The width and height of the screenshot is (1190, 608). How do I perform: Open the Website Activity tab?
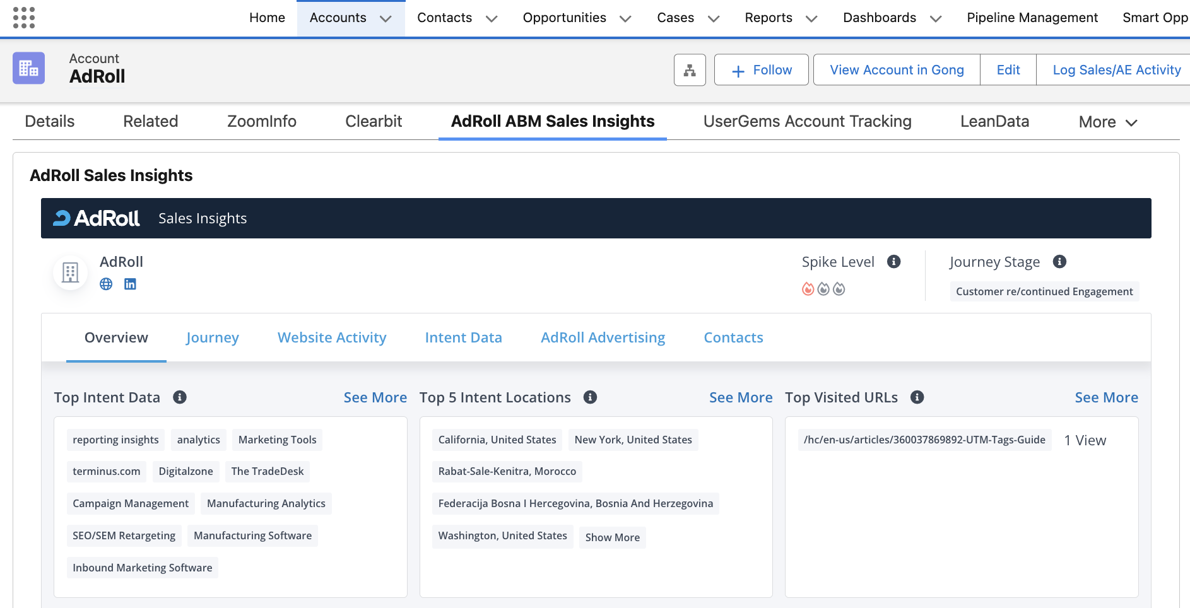point(332,338)
